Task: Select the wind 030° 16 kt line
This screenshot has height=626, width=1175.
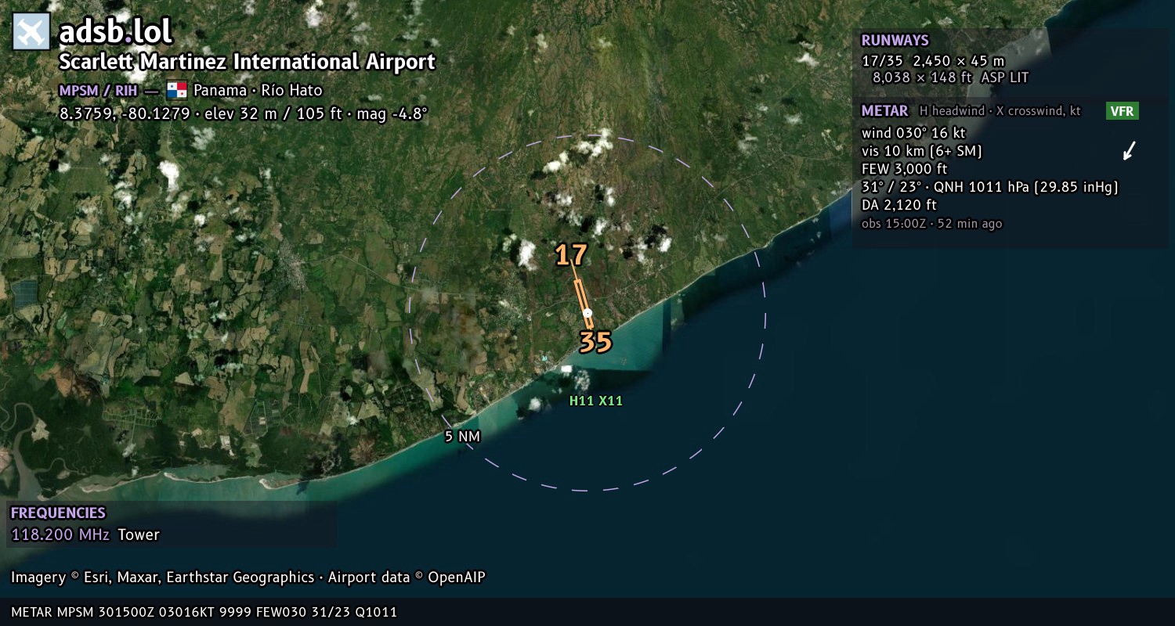Action: tap(913, 133)
